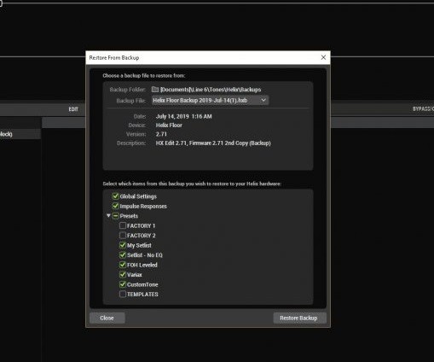
Task: Click the description text HX Edit 2.71
Action: point(213,143)
